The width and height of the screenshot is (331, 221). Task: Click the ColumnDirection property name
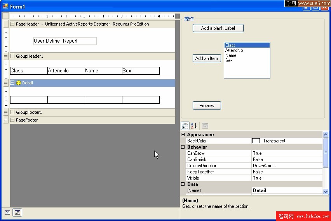tap(202, 166)
